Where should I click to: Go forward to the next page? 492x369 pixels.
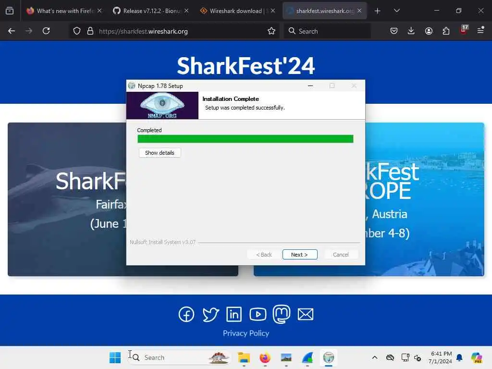pyautogui.click(x=29, y=31)
